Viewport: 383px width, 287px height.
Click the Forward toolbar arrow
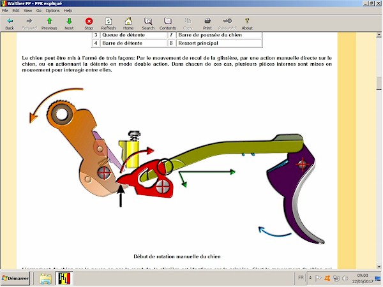click(29, 24)
